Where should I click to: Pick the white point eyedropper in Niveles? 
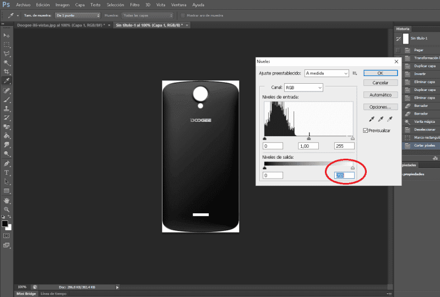pyautogui.click(x=389, y=119)
